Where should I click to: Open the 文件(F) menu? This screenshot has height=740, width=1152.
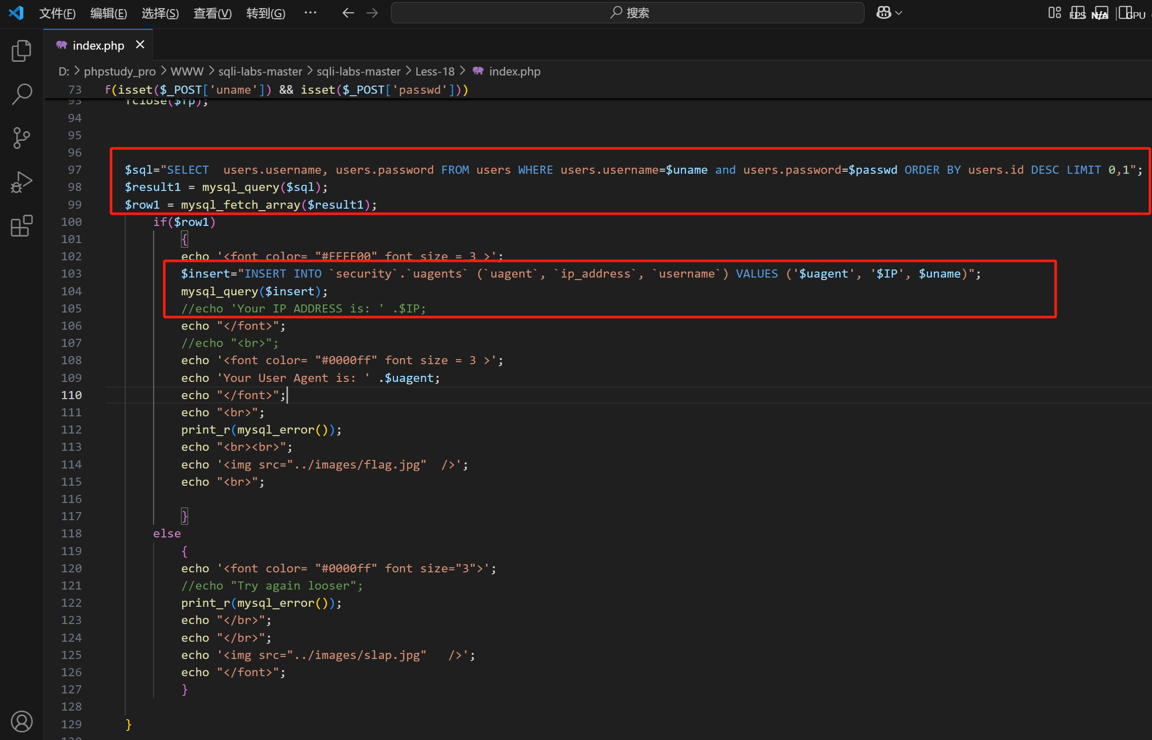[x=57, y=13]
